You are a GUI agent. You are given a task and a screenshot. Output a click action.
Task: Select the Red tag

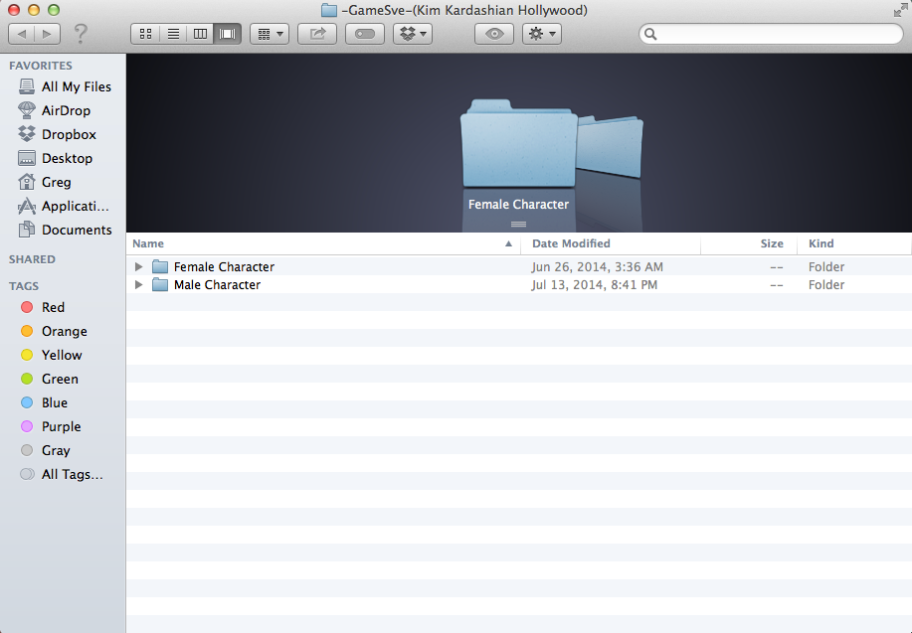(42, 307)
